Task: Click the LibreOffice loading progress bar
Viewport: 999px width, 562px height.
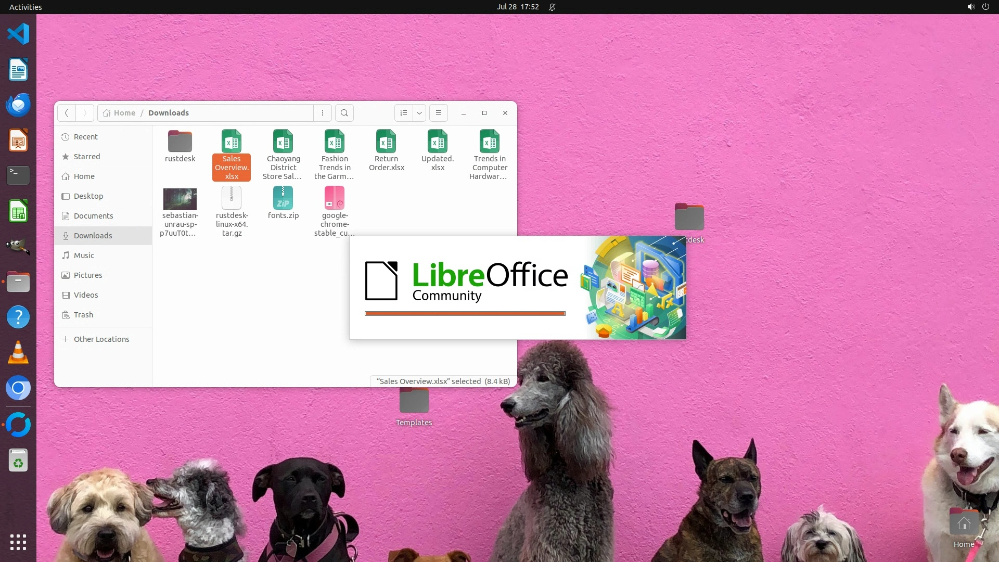Action: click(x=465, y=314)
